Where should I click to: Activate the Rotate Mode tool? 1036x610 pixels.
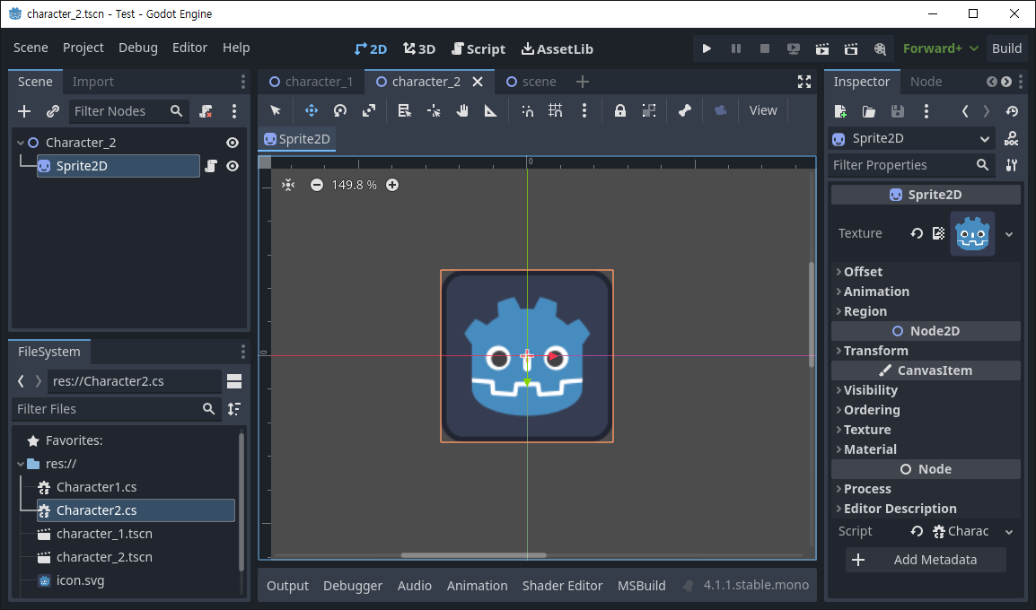pos(340,111)
